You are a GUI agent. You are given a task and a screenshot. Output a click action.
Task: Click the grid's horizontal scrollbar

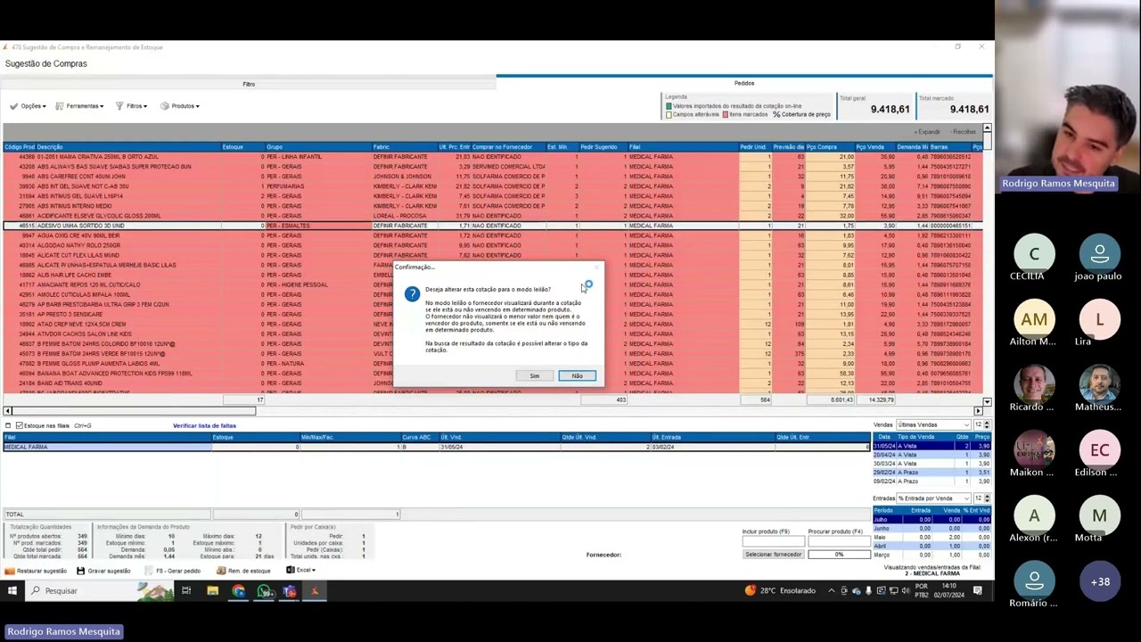pos(493,410)
